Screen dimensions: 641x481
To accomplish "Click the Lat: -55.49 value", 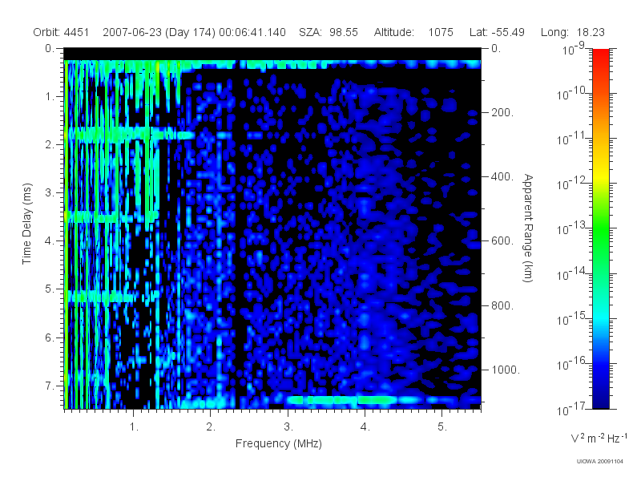I will (x=497, y=32).
